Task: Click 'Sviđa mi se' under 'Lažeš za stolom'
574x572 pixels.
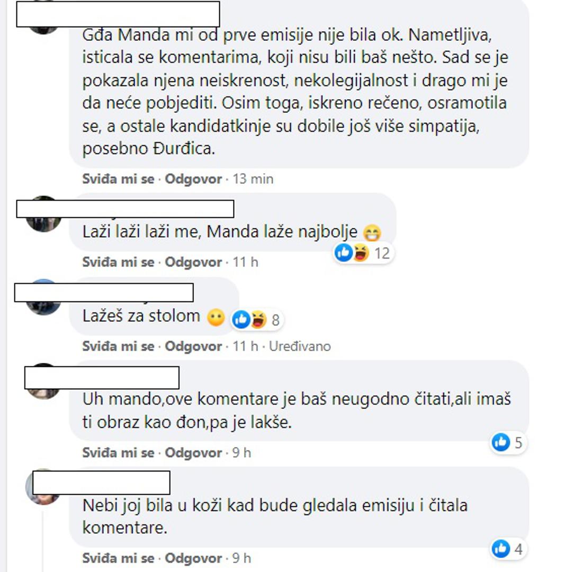Action: [118, 346]
